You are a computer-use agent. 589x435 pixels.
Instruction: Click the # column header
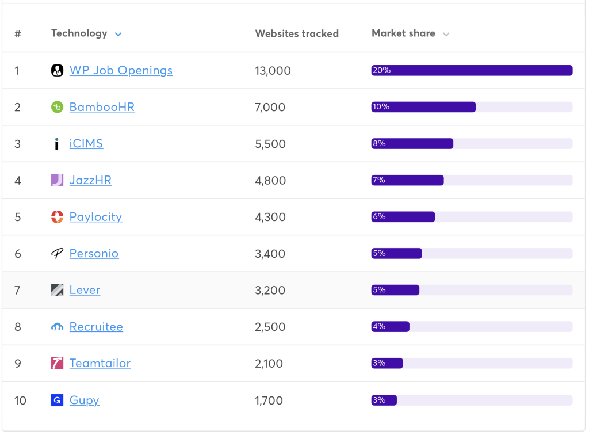point(18,34)
